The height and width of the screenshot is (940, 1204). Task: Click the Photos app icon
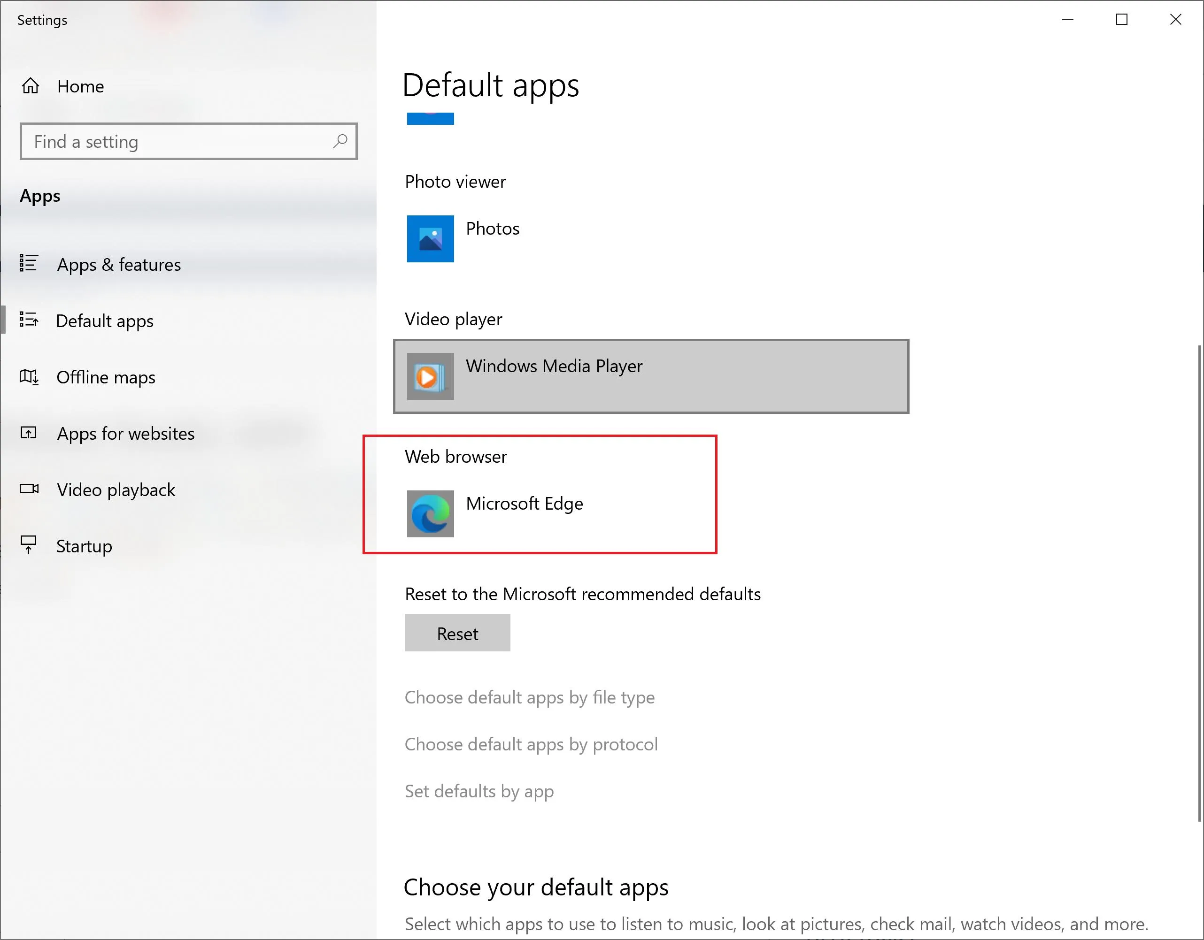(430, 238)
